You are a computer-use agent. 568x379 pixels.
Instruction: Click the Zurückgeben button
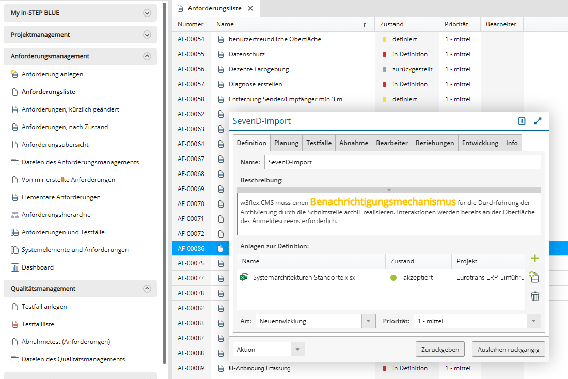coord(440,349)
